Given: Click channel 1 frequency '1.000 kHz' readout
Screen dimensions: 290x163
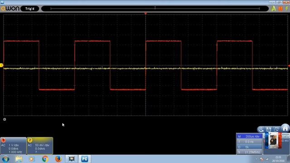Looking at the screenshot, I should pos(15,152).
